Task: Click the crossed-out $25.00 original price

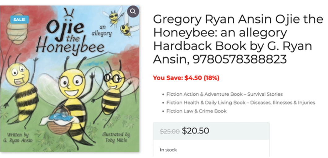Action: (170, 131)
